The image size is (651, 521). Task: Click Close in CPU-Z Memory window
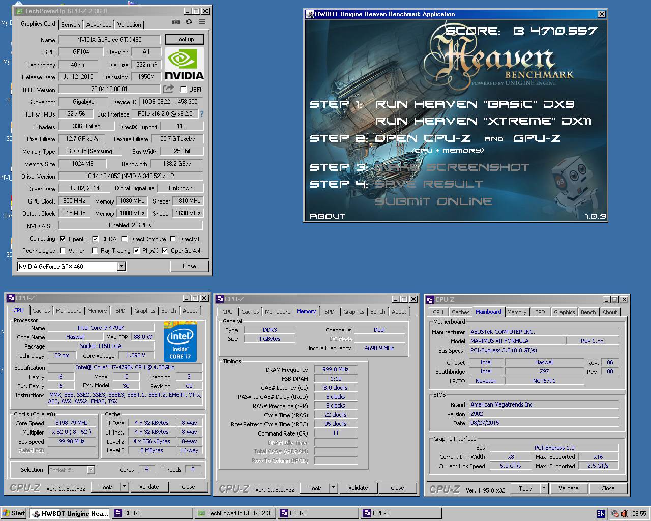click(x=397, y=488)
